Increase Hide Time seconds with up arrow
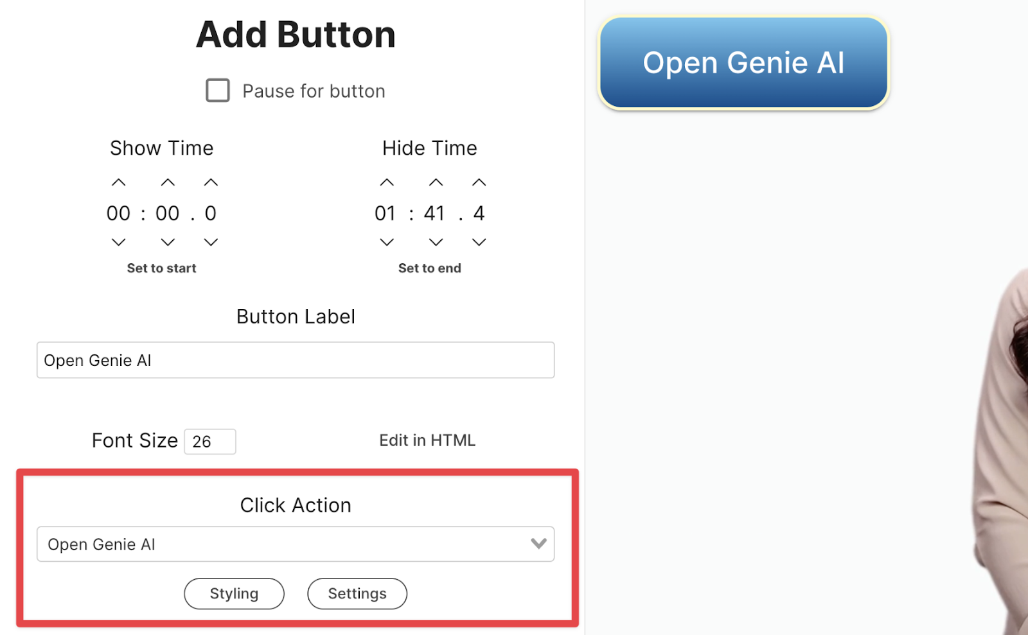 436,182
